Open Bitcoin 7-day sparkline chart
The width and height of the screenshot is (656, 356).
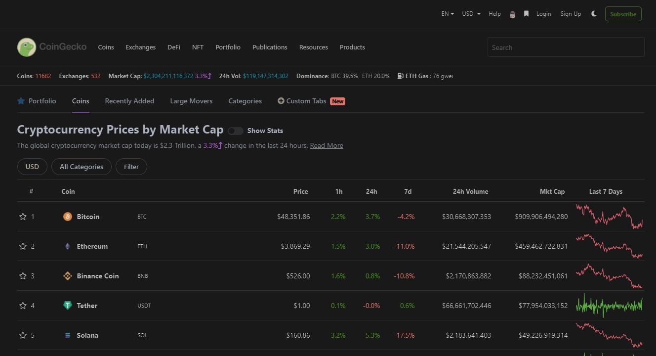point(610,217)
